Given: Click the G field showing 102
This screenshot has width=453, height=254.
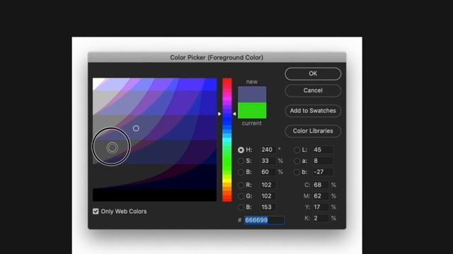Looking at the screenshot, I should click(x=268, y=196).
